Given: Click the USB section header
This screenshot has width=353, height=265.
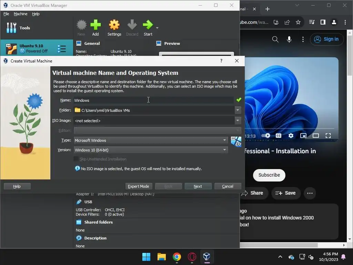Looking at the screenshot, I should (88, 202).
